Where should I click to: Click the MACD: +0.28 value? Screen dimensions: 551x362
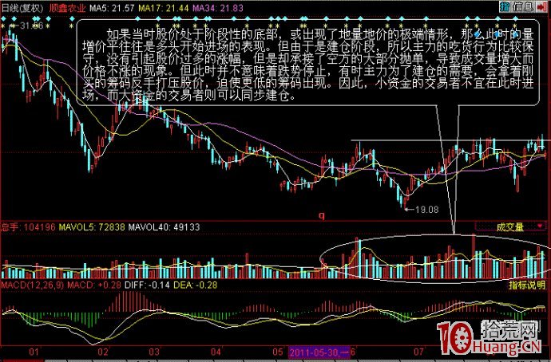(x=94, y=285)
